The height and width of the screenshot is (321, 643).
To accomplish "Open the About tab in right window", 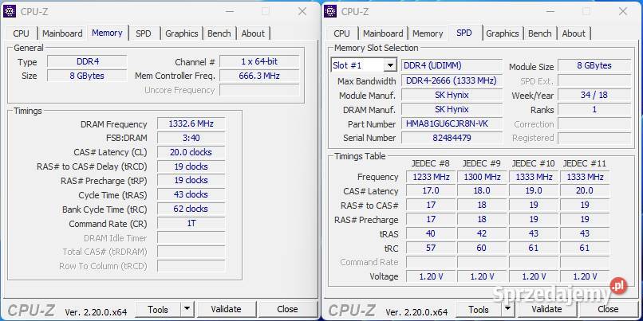I will point(574,33).
